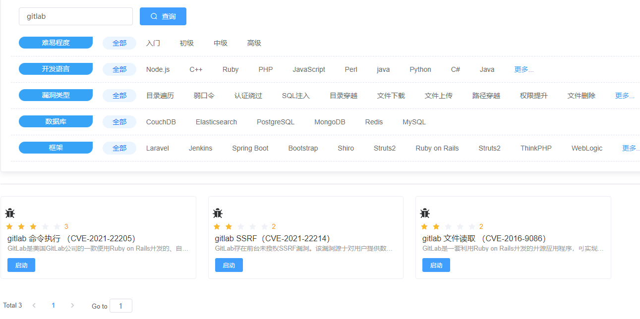Pick the ThinkPHP framework filter
Screen dimensions: 640x319
[x=536, y=148]
